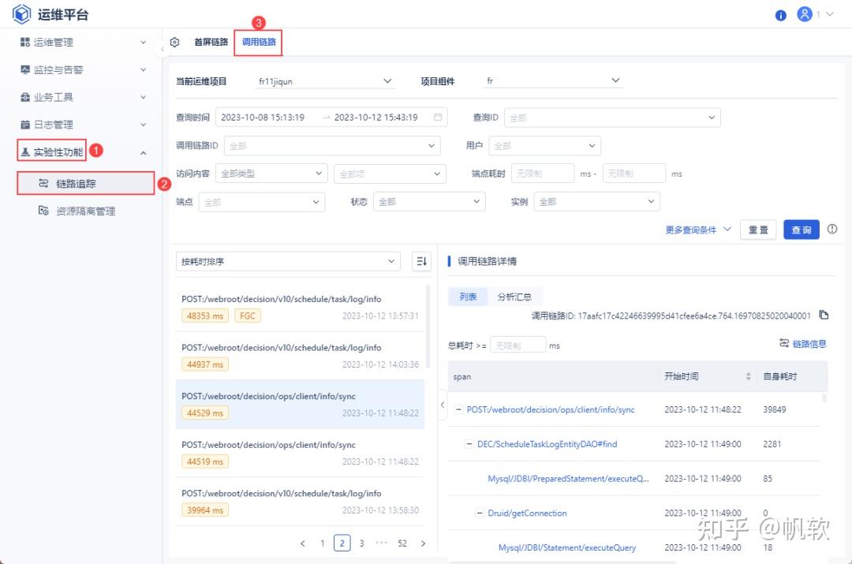Click the 自身耗时 column header

tap(779, 376)
